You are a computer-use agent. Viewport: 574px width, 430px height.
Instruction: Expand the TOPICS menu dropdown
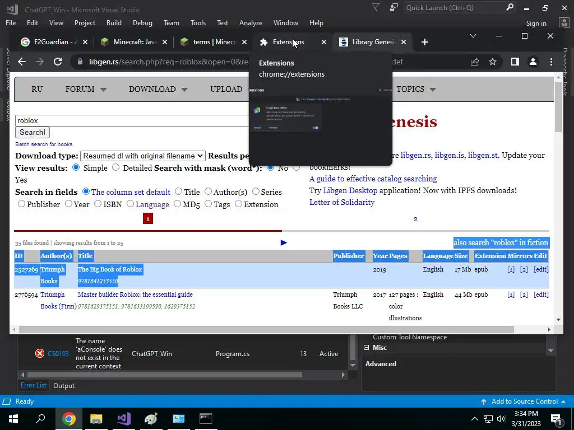pos(433,90)
